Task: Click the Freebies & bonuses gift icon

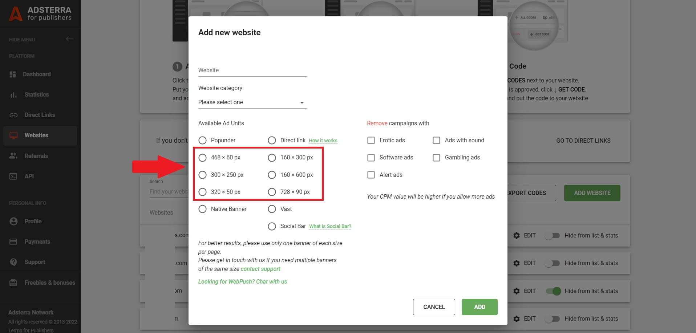Action: click(13, 283)
